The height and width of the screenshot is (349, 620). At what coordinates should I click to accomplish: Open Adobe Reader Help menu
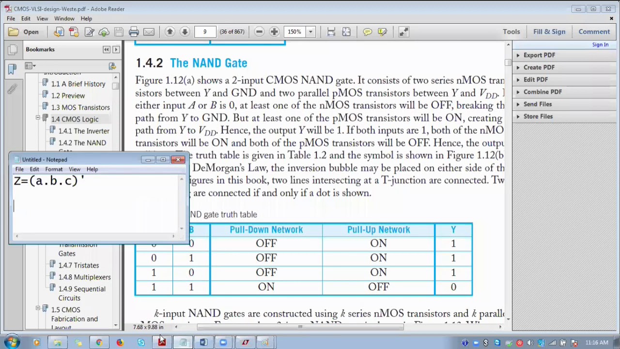pos(86,18)
